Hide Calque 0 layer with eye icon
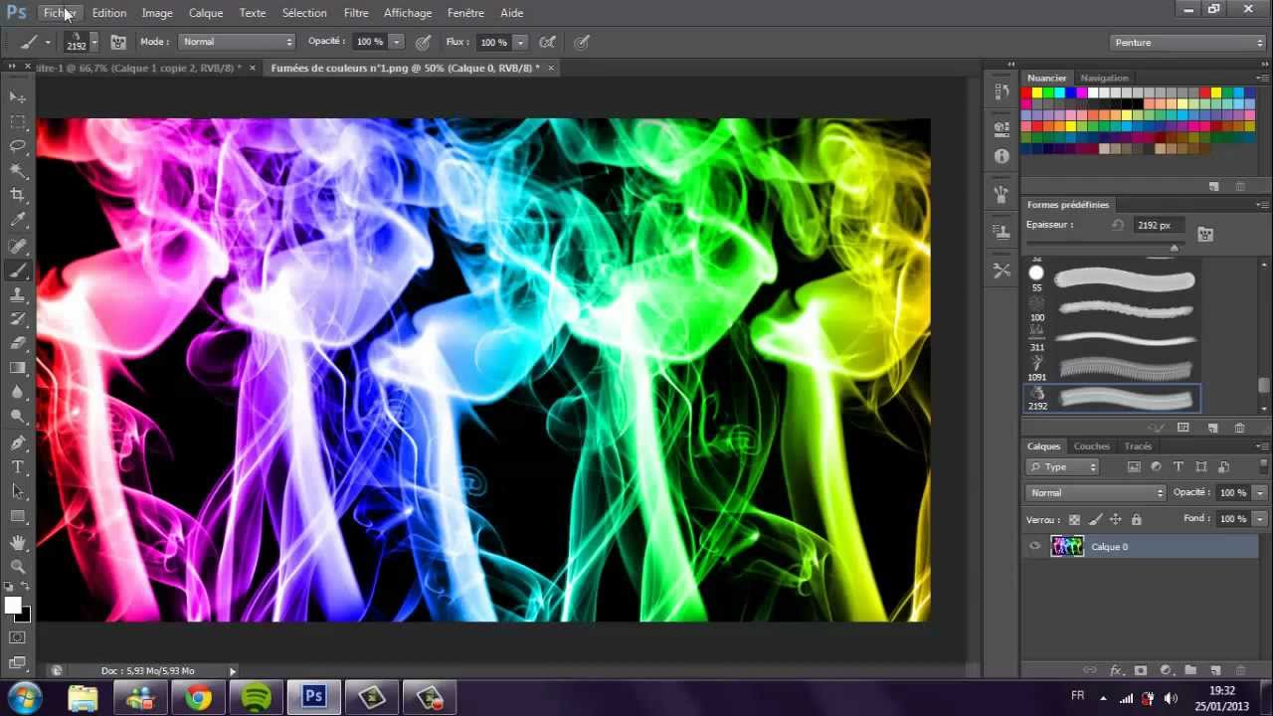 [x=1035, y=546]
